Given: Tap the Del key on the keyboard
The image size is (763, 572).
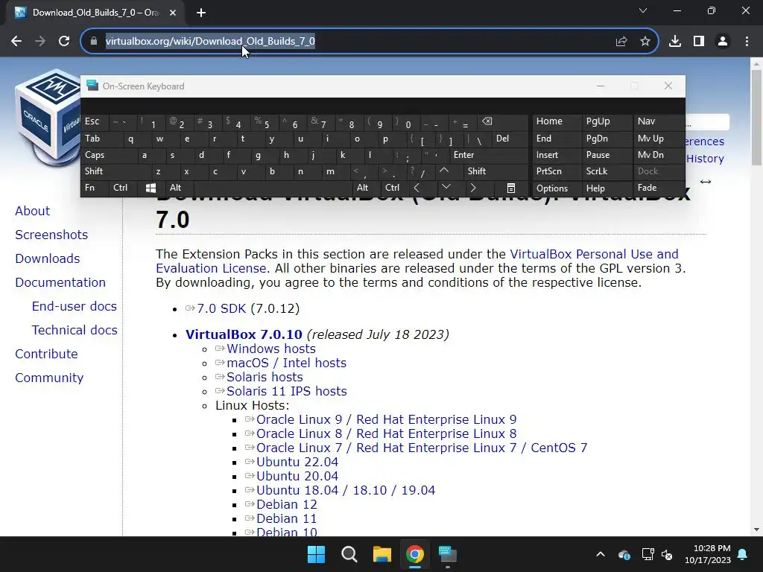Looking at the screenshot, I should [510, 139].
